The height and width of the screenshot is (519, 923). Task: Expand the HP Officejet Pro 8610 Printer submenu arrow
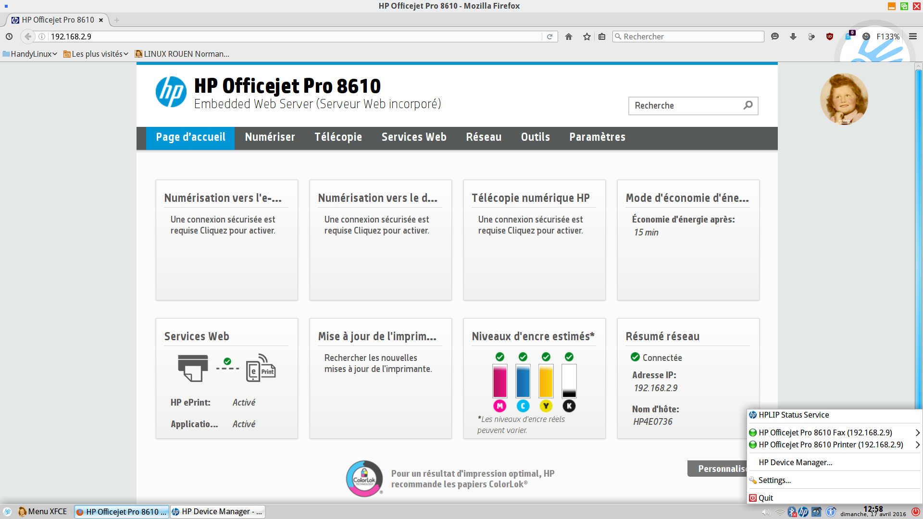coord(917,445)
